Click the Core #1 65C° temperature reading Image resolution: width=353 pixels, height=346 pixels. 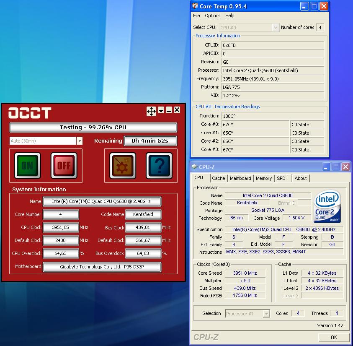(255, 133)
